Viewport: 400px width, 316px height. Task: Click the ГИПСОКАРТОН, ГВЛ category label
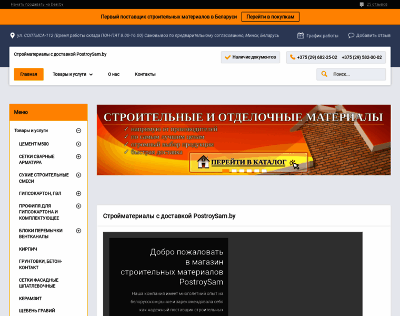pos(40,193)
